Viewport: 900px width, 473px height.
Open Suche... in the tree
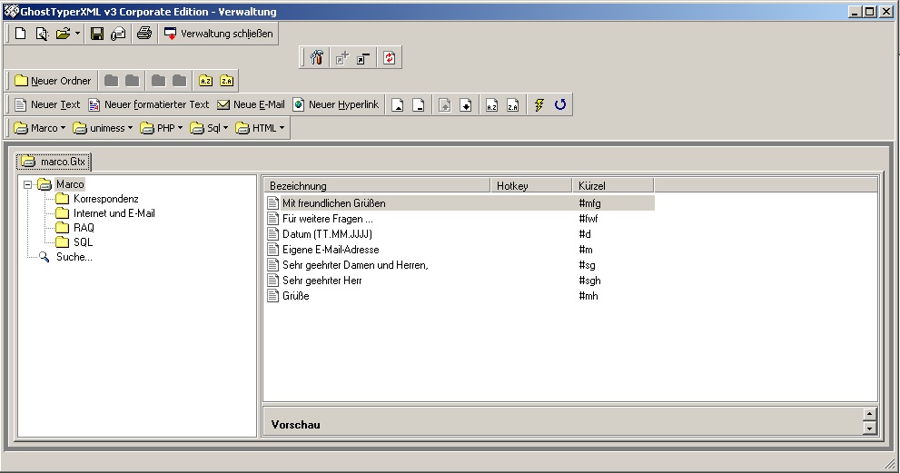[74, 257]
